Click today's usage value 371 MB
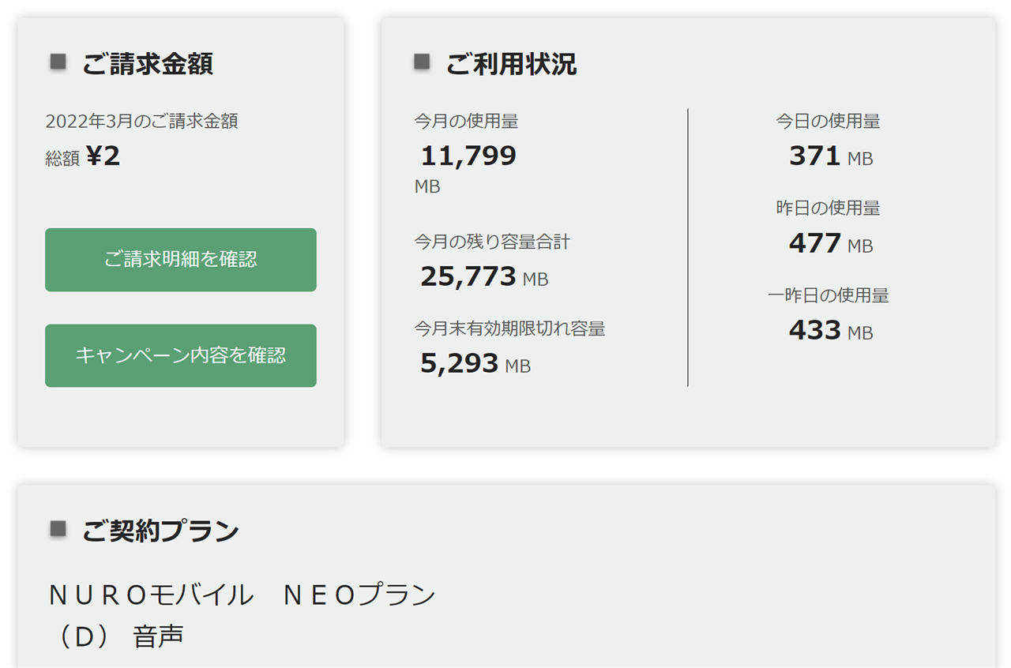This screenshot has height=668, width=1011. click(x=830, y=156)
